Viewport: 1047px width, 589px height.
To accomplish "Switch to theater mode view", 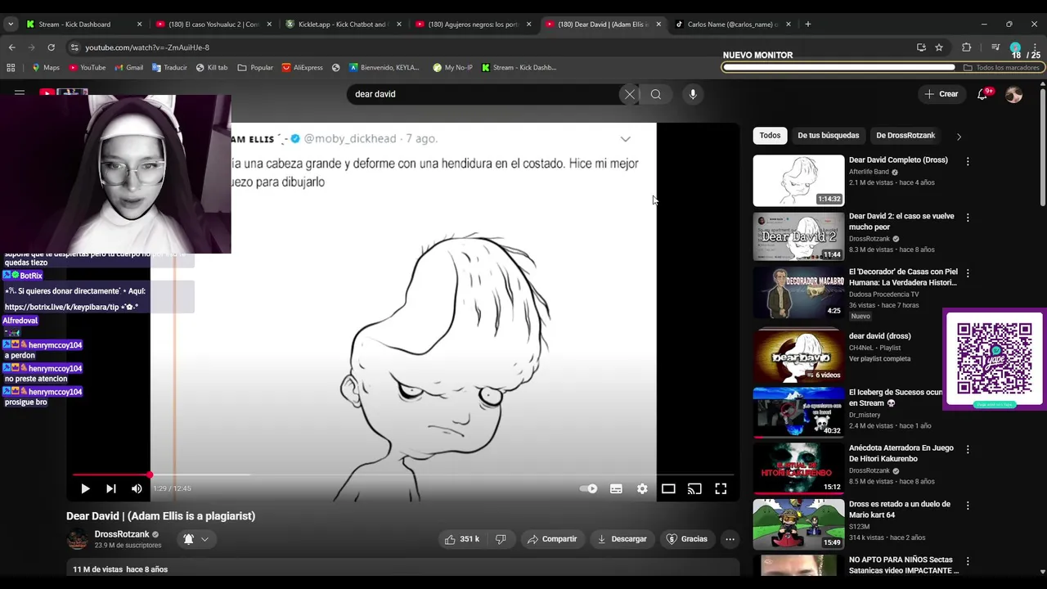I will [x=668, y=488].
